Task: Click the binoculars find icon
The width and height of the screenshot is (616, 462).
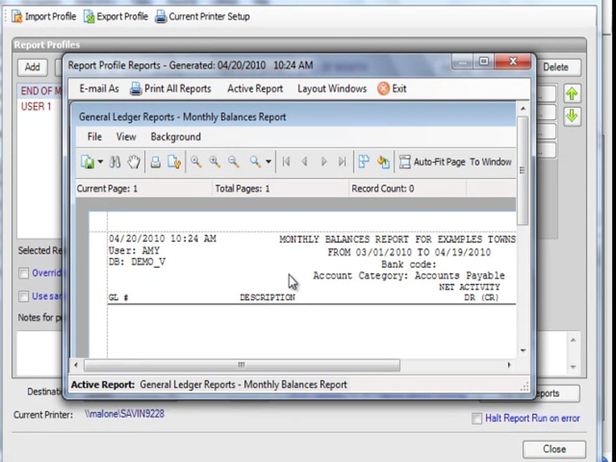Action: [115, 162]
